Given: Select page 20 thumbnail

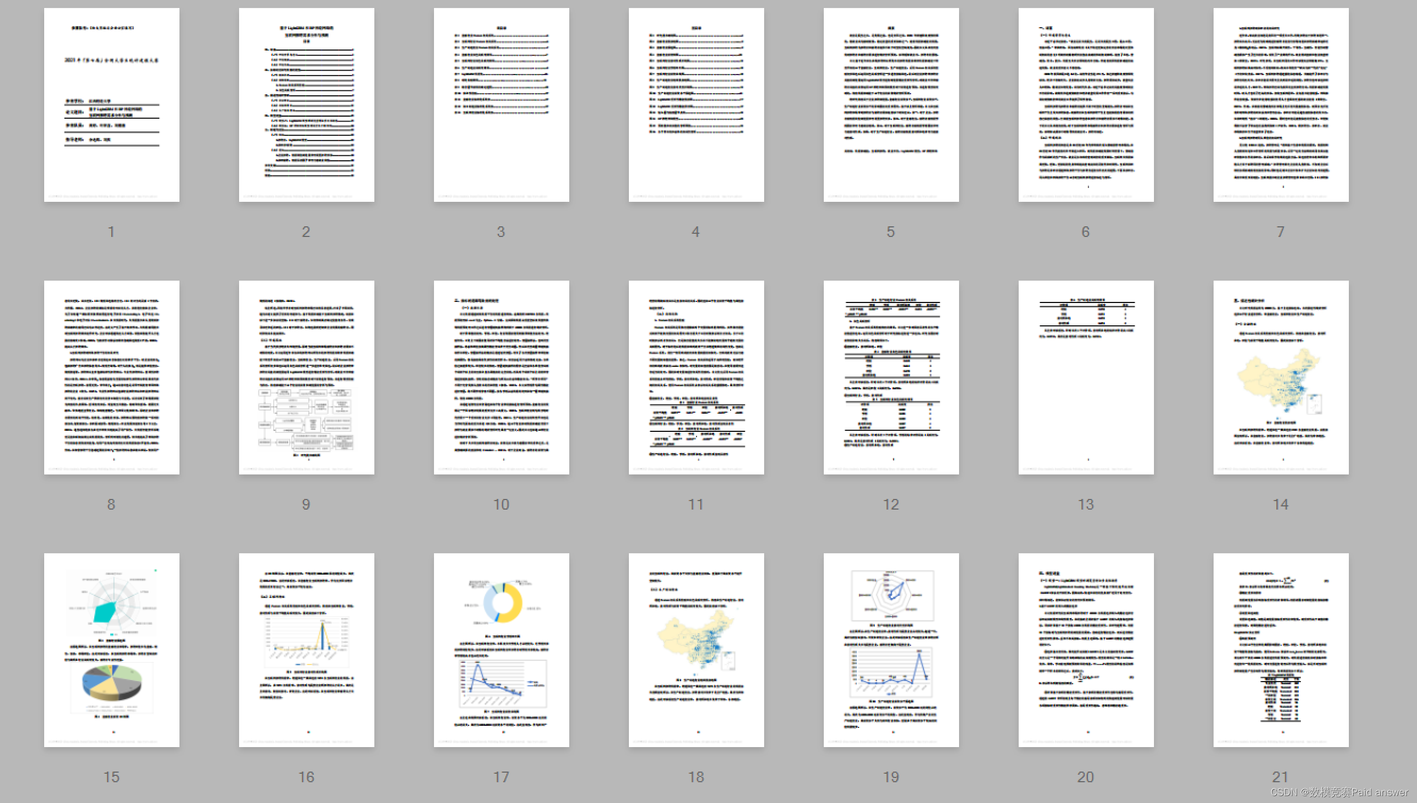Looking at the screenshot, I should point(1086,650).
